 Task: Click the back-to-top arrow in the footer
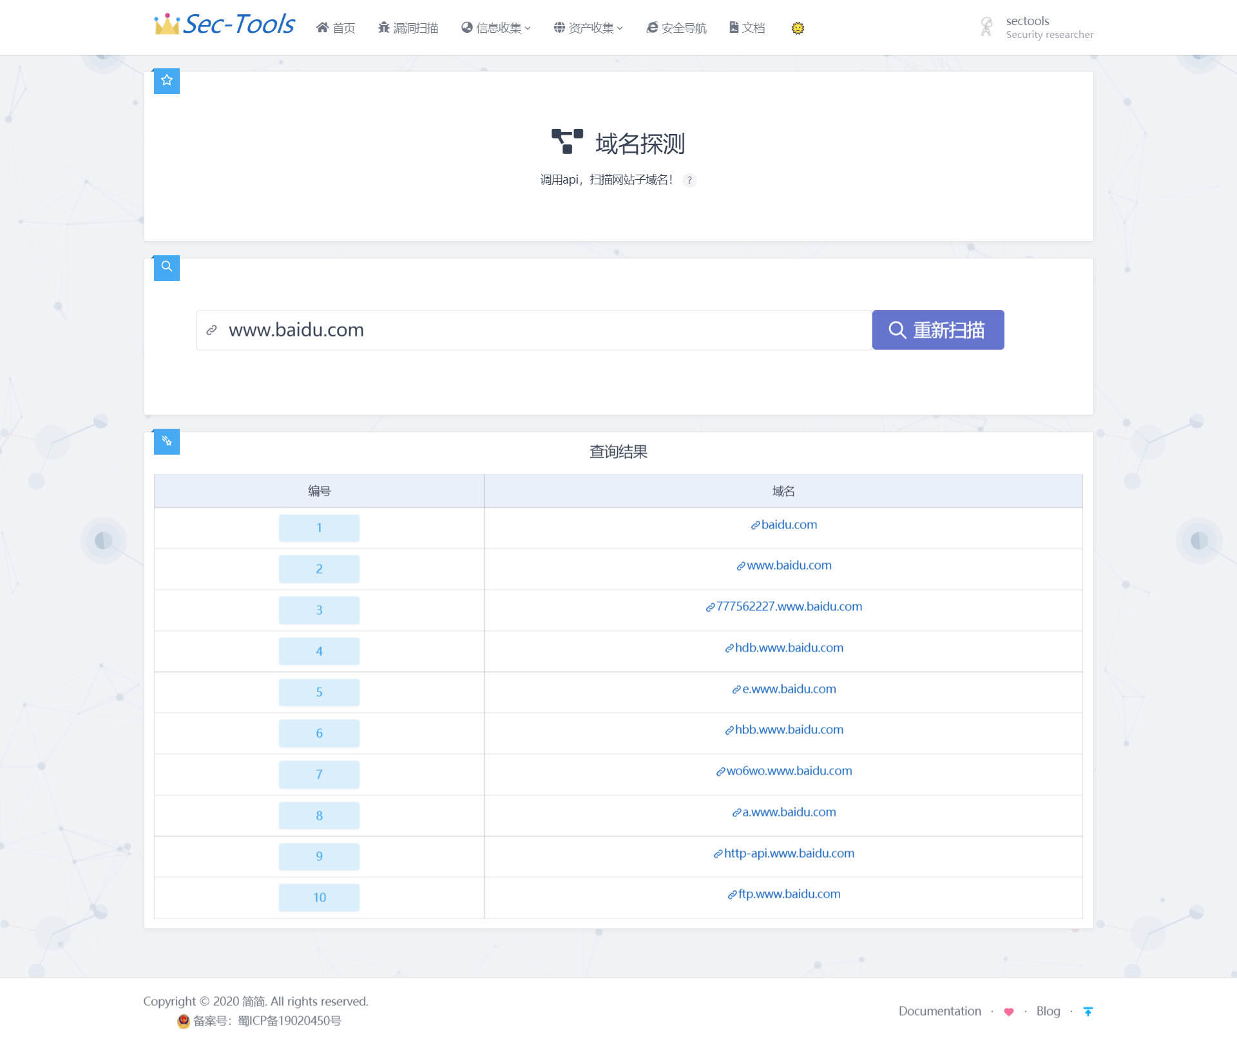click(x=1088, y=1012)
